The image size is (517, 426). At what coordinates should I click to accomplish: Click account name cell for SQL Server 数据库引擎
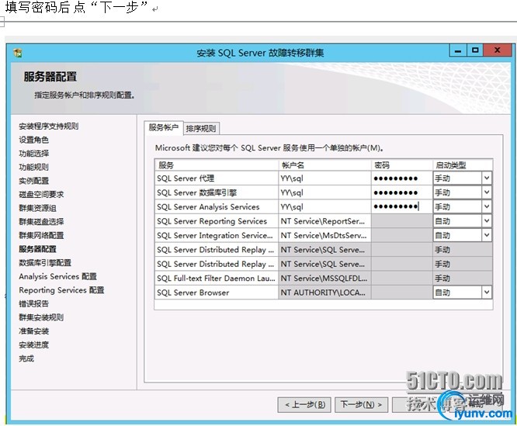click(x=324, y=192)
